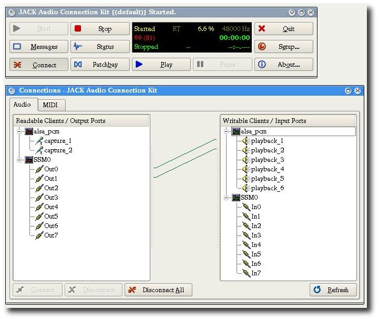Open the Messages window
The image size is (379, 320).
pos(39,46)
